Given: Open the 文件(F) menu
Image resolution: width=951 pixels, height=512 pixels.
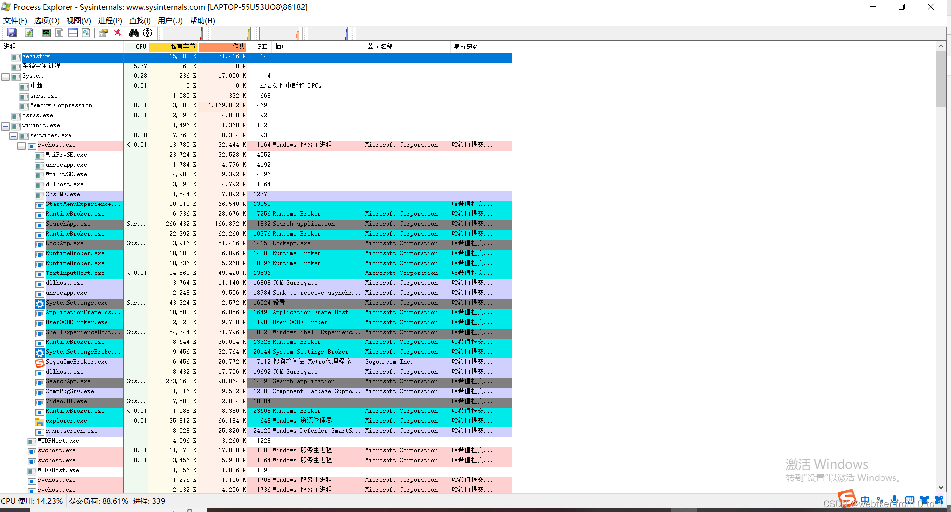Looking at the screenshot, I should tap(15, 20).
